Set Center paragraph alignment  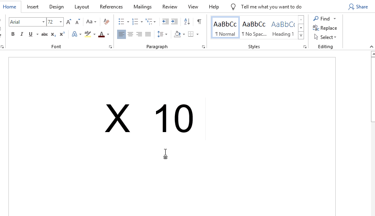coord(130,34)
